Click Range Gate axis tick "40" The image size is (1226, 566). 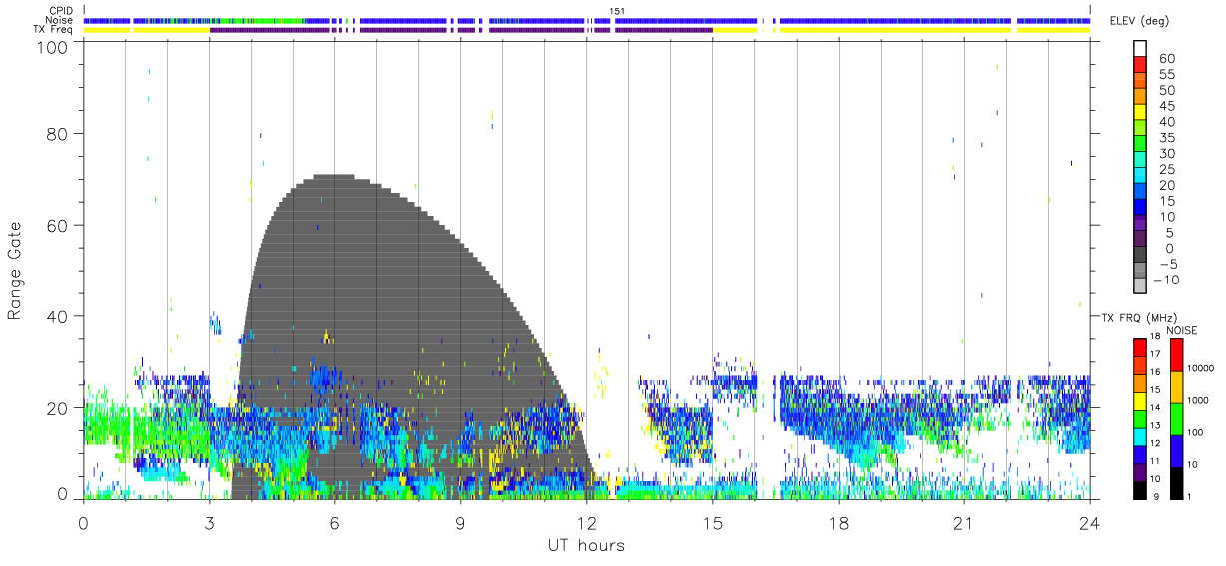point(58,316)
